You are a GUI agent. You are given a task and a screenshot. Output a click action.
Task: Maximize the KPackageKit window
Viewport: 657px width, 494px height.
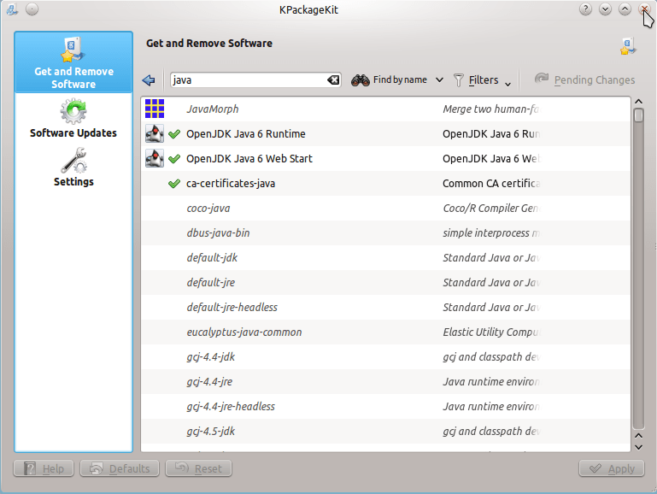(x=625, y=9)
